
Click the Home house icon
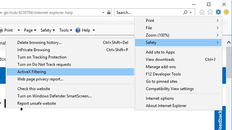(x=202, y=12)
